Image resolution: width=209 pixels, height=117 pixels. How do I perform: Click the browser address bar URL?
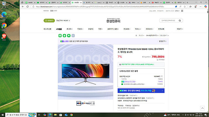[x=100, y=7]
